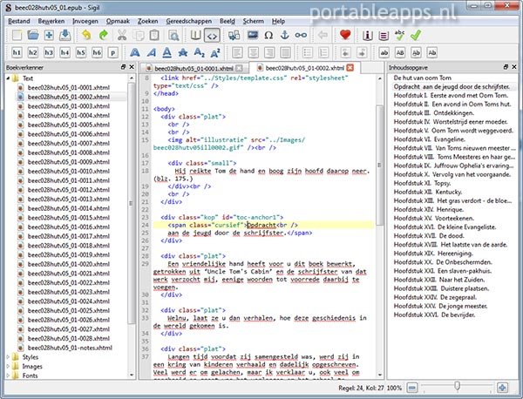The height and width of the screenshot is (399, 523).
Task: Expand the Styles folder
Action: click(9, 356)
